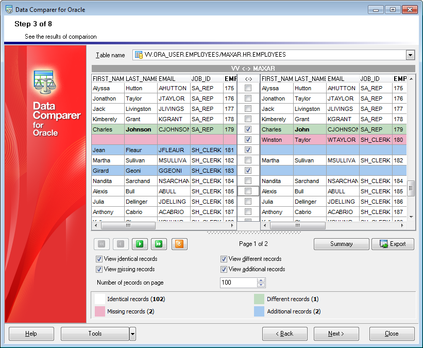Go to the next page of records

click(140, 244)
